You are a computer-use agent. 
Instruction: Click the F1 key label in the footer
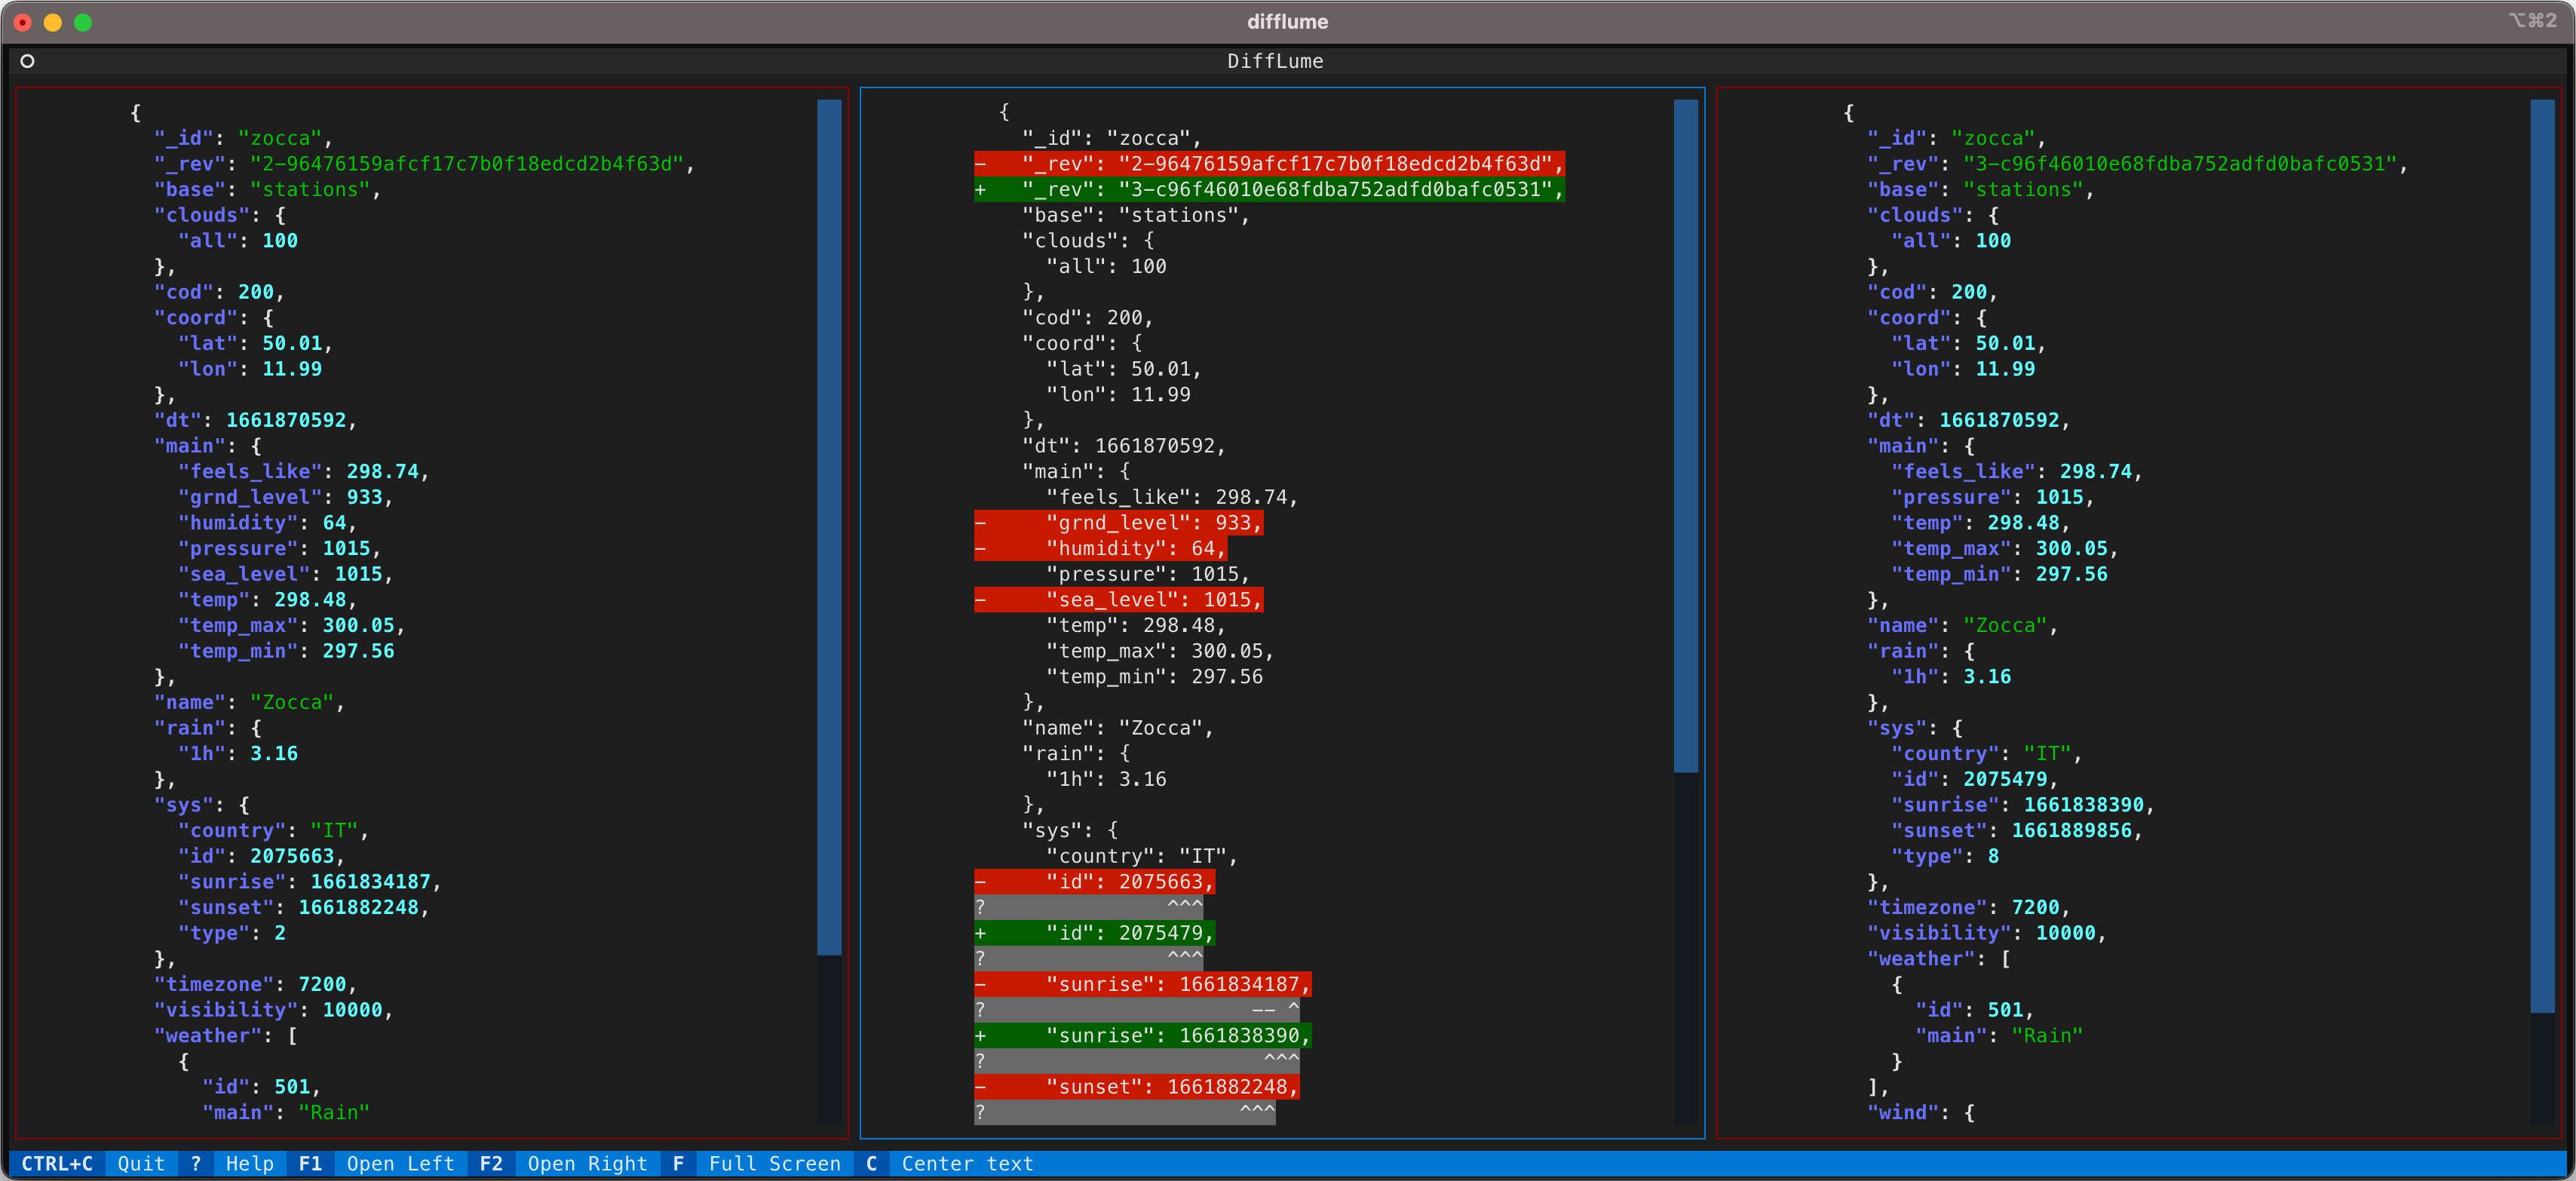[x=310, y=1163]
